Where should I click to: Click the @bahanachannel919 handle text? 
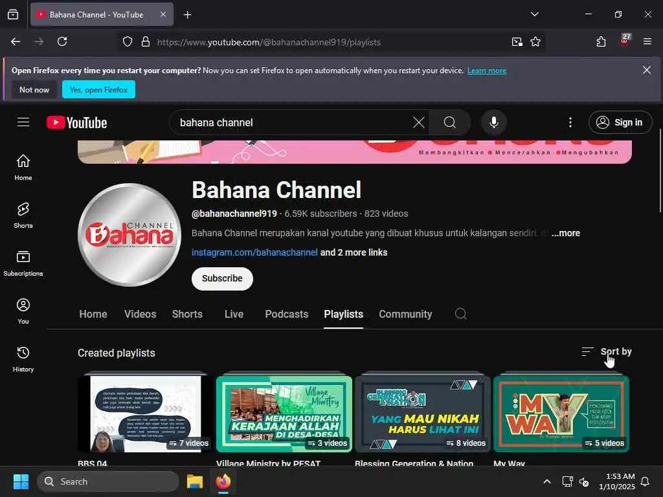pos(234,214)
